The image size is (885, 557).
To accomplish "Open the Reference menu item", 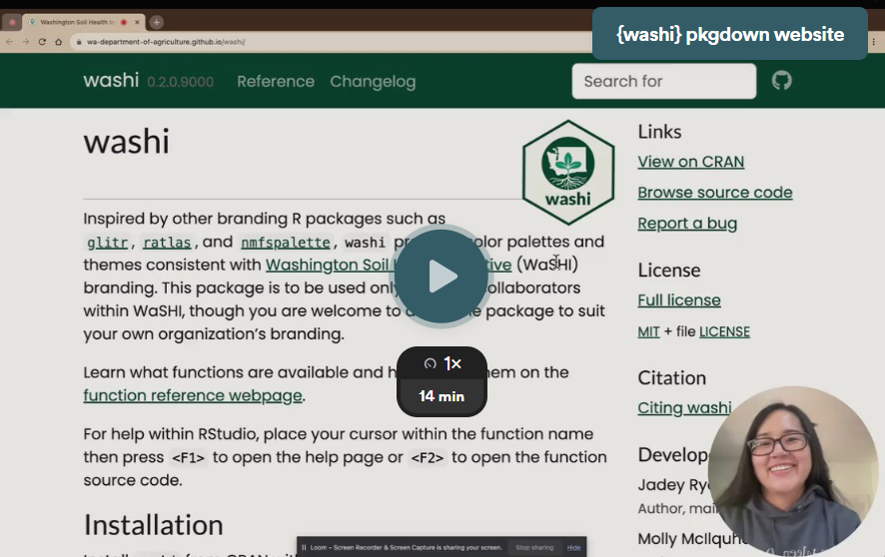I will coord(275,82).
